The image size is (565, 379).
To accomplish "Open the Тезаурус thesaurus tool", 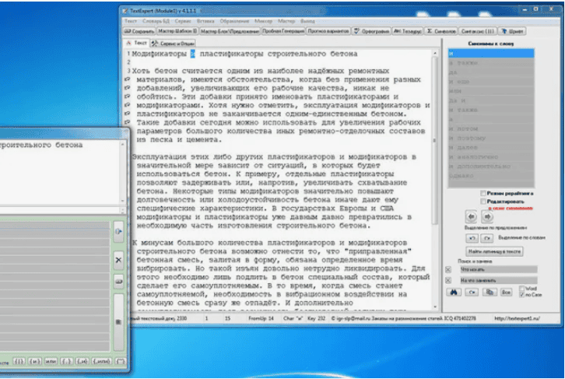I will (x=407, y=31).
